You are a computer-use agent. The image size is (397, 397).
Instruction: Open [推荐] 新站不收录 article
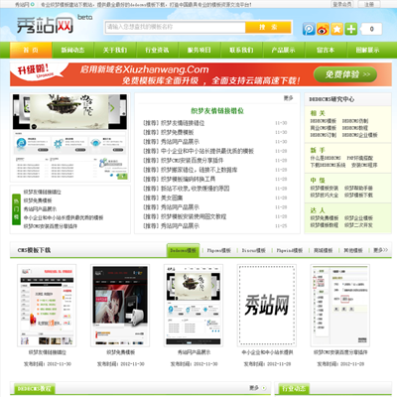tap(187, 189)
